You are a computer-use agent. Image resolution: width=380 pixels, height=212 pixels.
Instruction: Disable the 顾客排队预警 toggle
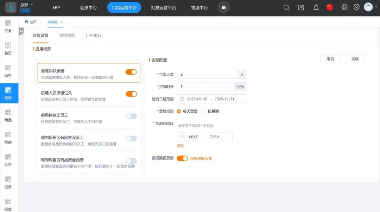click(x=131, y=72)
